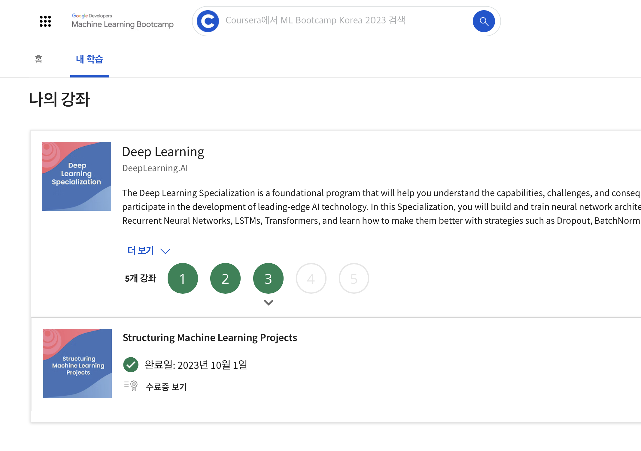Click the green completion checkmark icon
This screenshot has width=641, height=451.
pyautogui.click(x=131, y=365)
